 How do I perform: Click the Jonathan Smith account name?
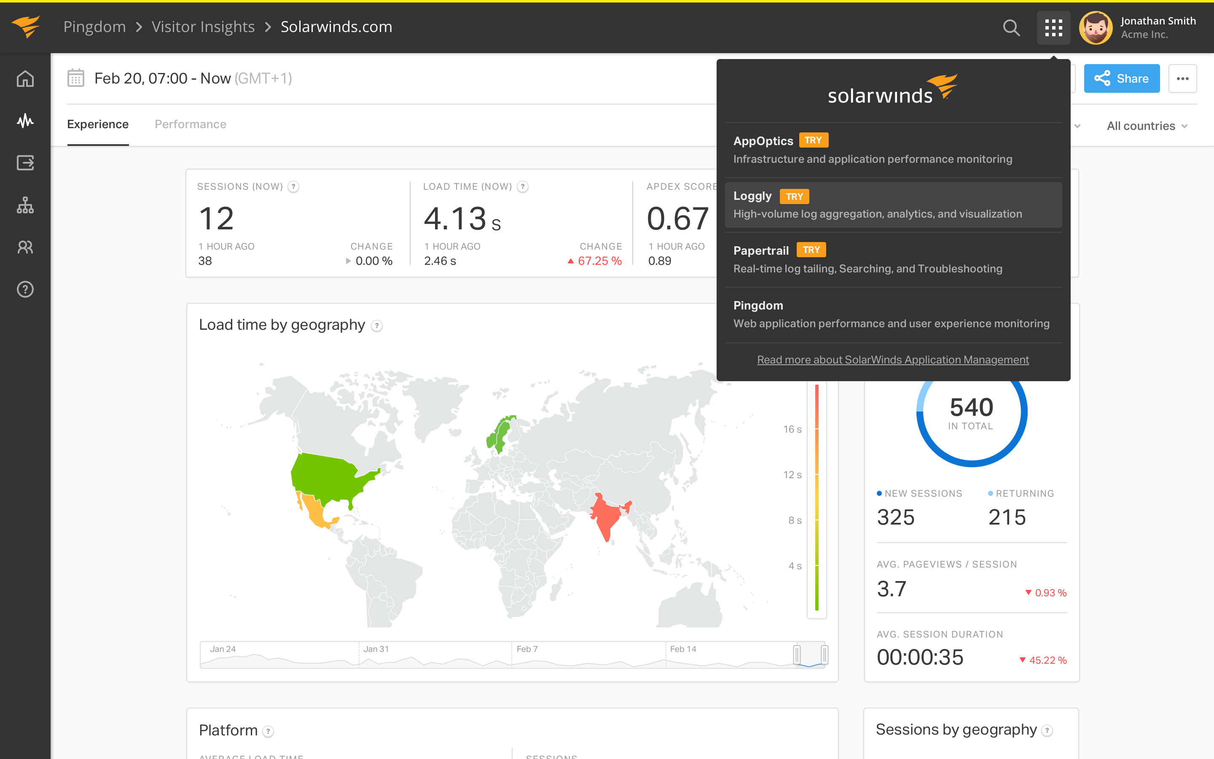(x=1158, y=21)
